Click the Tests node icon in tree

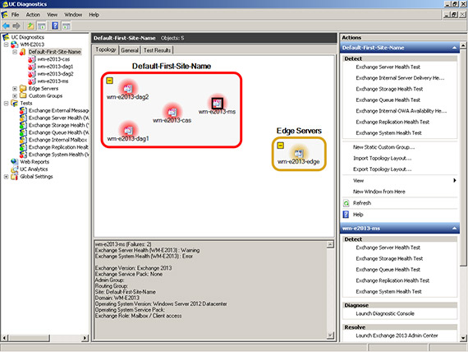(14, 103)
